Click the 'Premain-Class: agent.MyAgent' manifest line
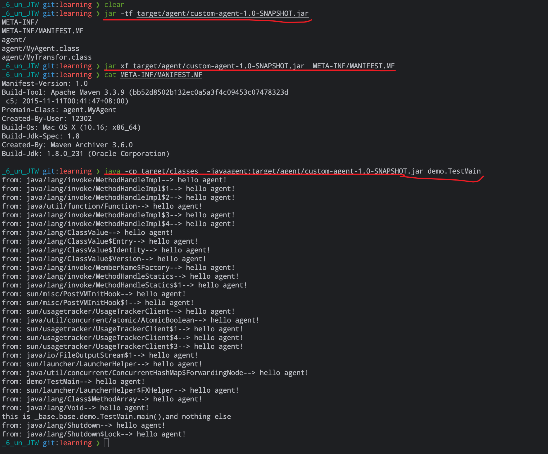The height and width of the screenshot is (454, 548). (59, 110)
